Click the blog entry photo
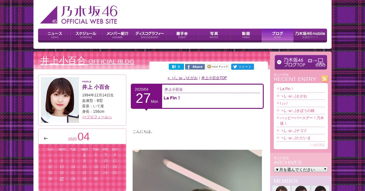Viewport: 365px width, 191px height. pyautogui.click(x=197, y=170)
